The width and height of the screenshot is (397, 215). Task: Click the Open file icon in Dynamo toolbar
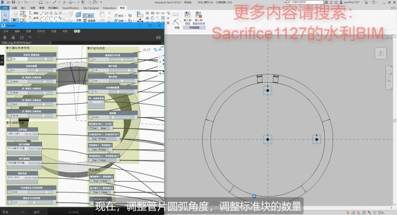[x=13, y=37]
